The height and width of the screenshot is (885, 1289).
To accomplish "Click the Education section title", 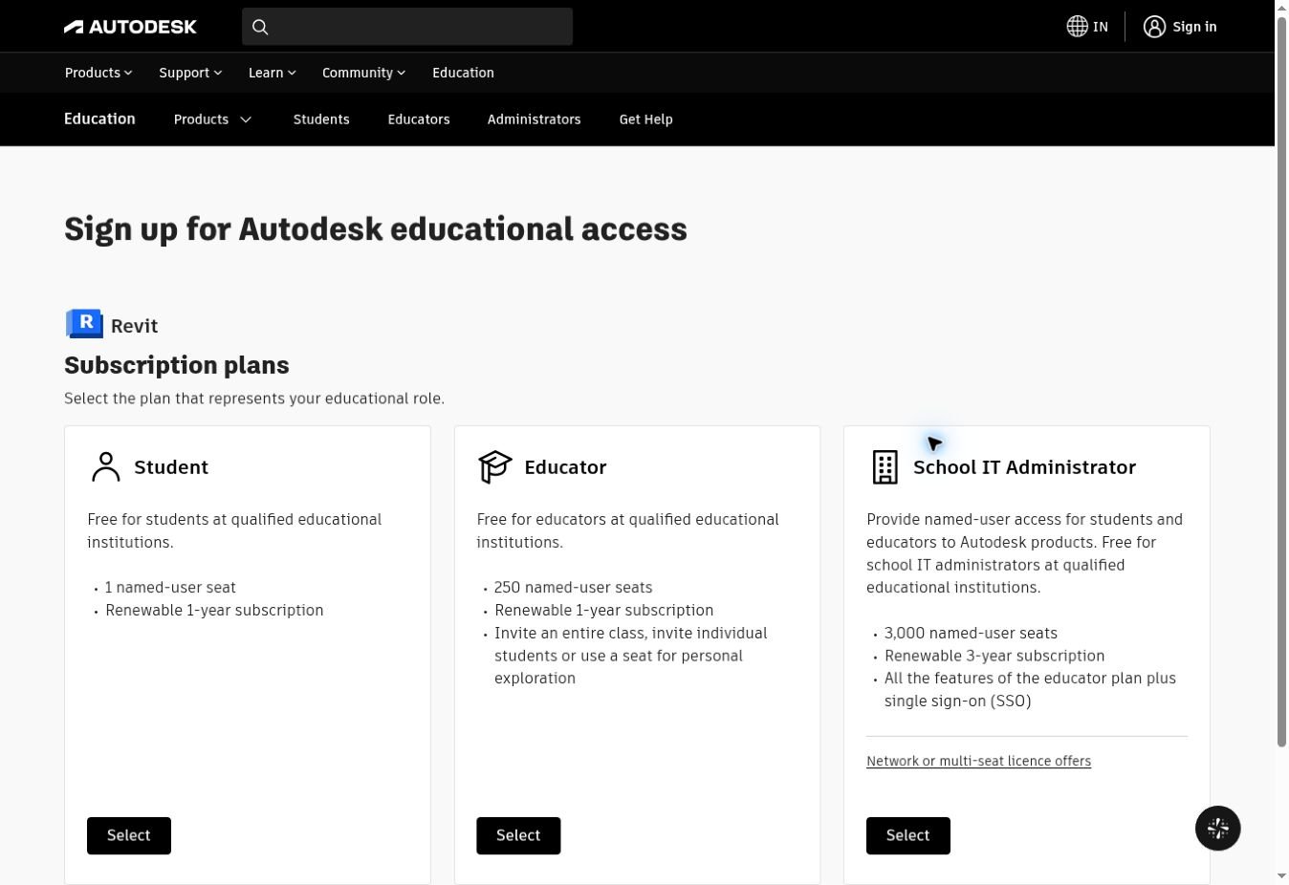I will point(99,119).
